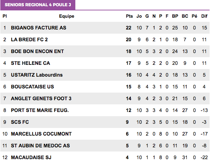This screenshot has height=164, width=211.
Task: Select BOE BON ENCON ENT row
Action: (x=105, y=51)
